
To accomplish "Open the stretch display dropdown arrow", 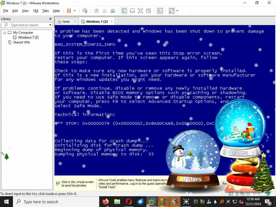I will 177,11.
